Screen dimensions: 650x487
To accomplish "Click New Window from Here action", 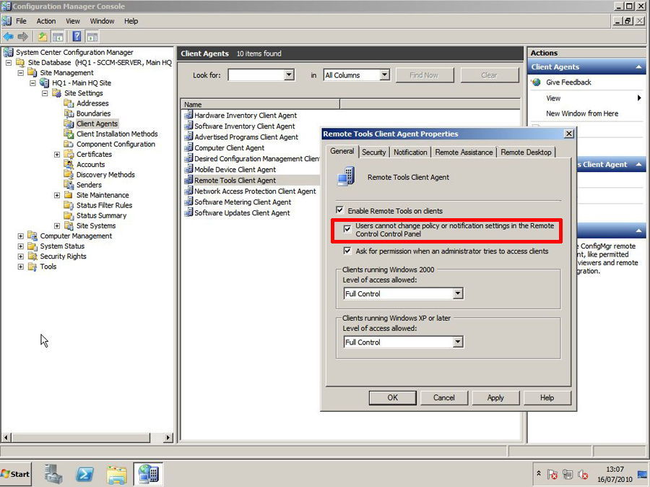I will click(x=581, y=113).
